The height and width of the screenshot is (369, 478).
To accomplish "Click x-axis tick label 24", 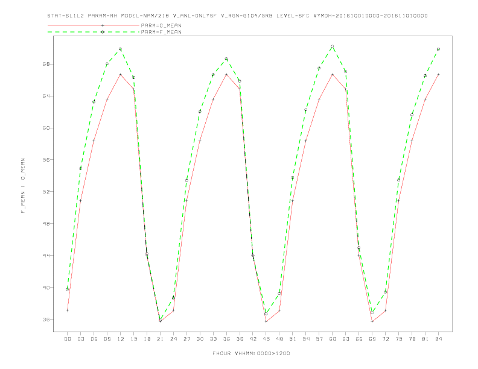I will [173, 339].
